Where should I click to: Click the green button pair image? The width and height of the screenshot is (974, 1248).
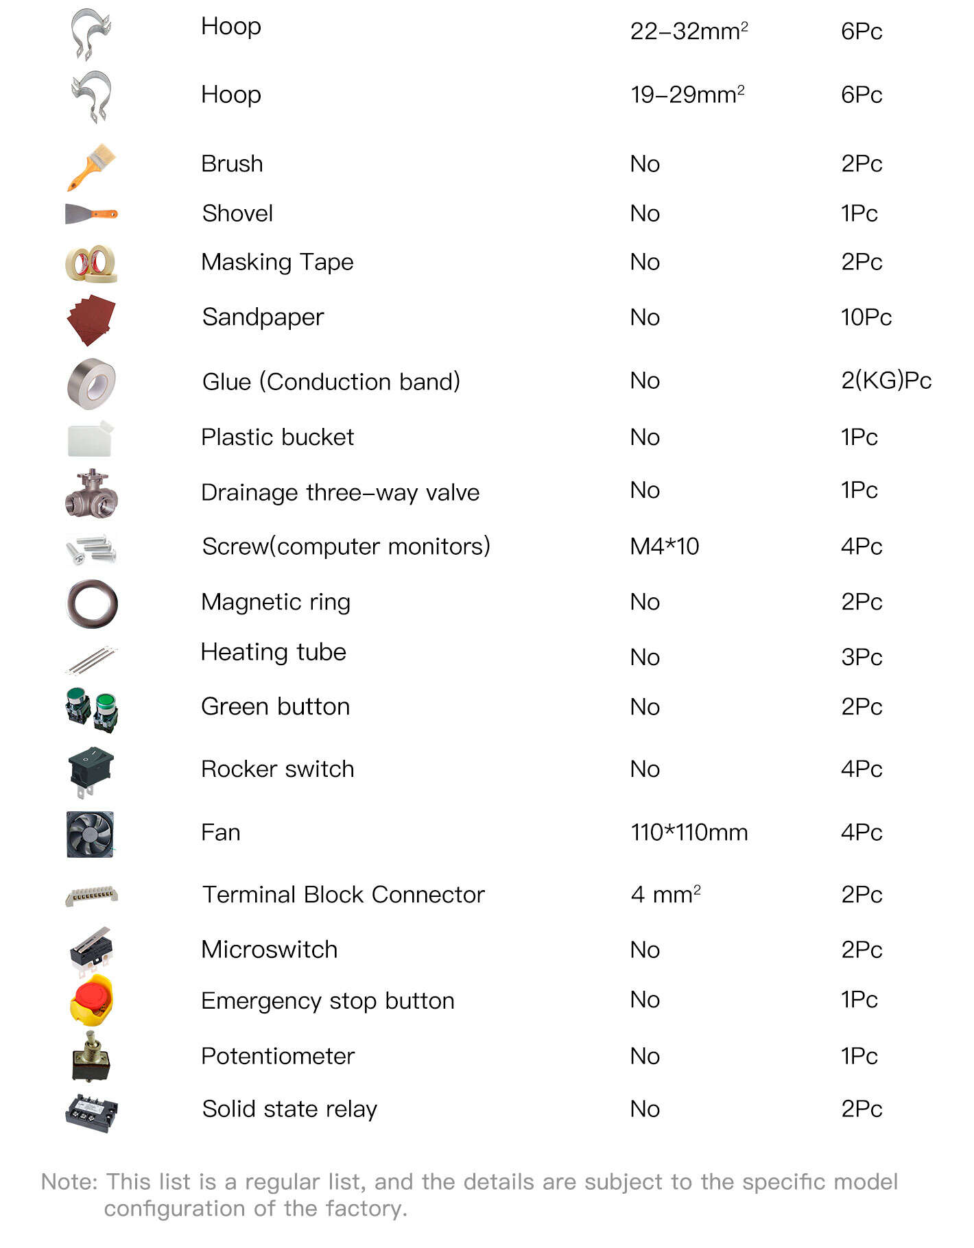pos(92,710)
